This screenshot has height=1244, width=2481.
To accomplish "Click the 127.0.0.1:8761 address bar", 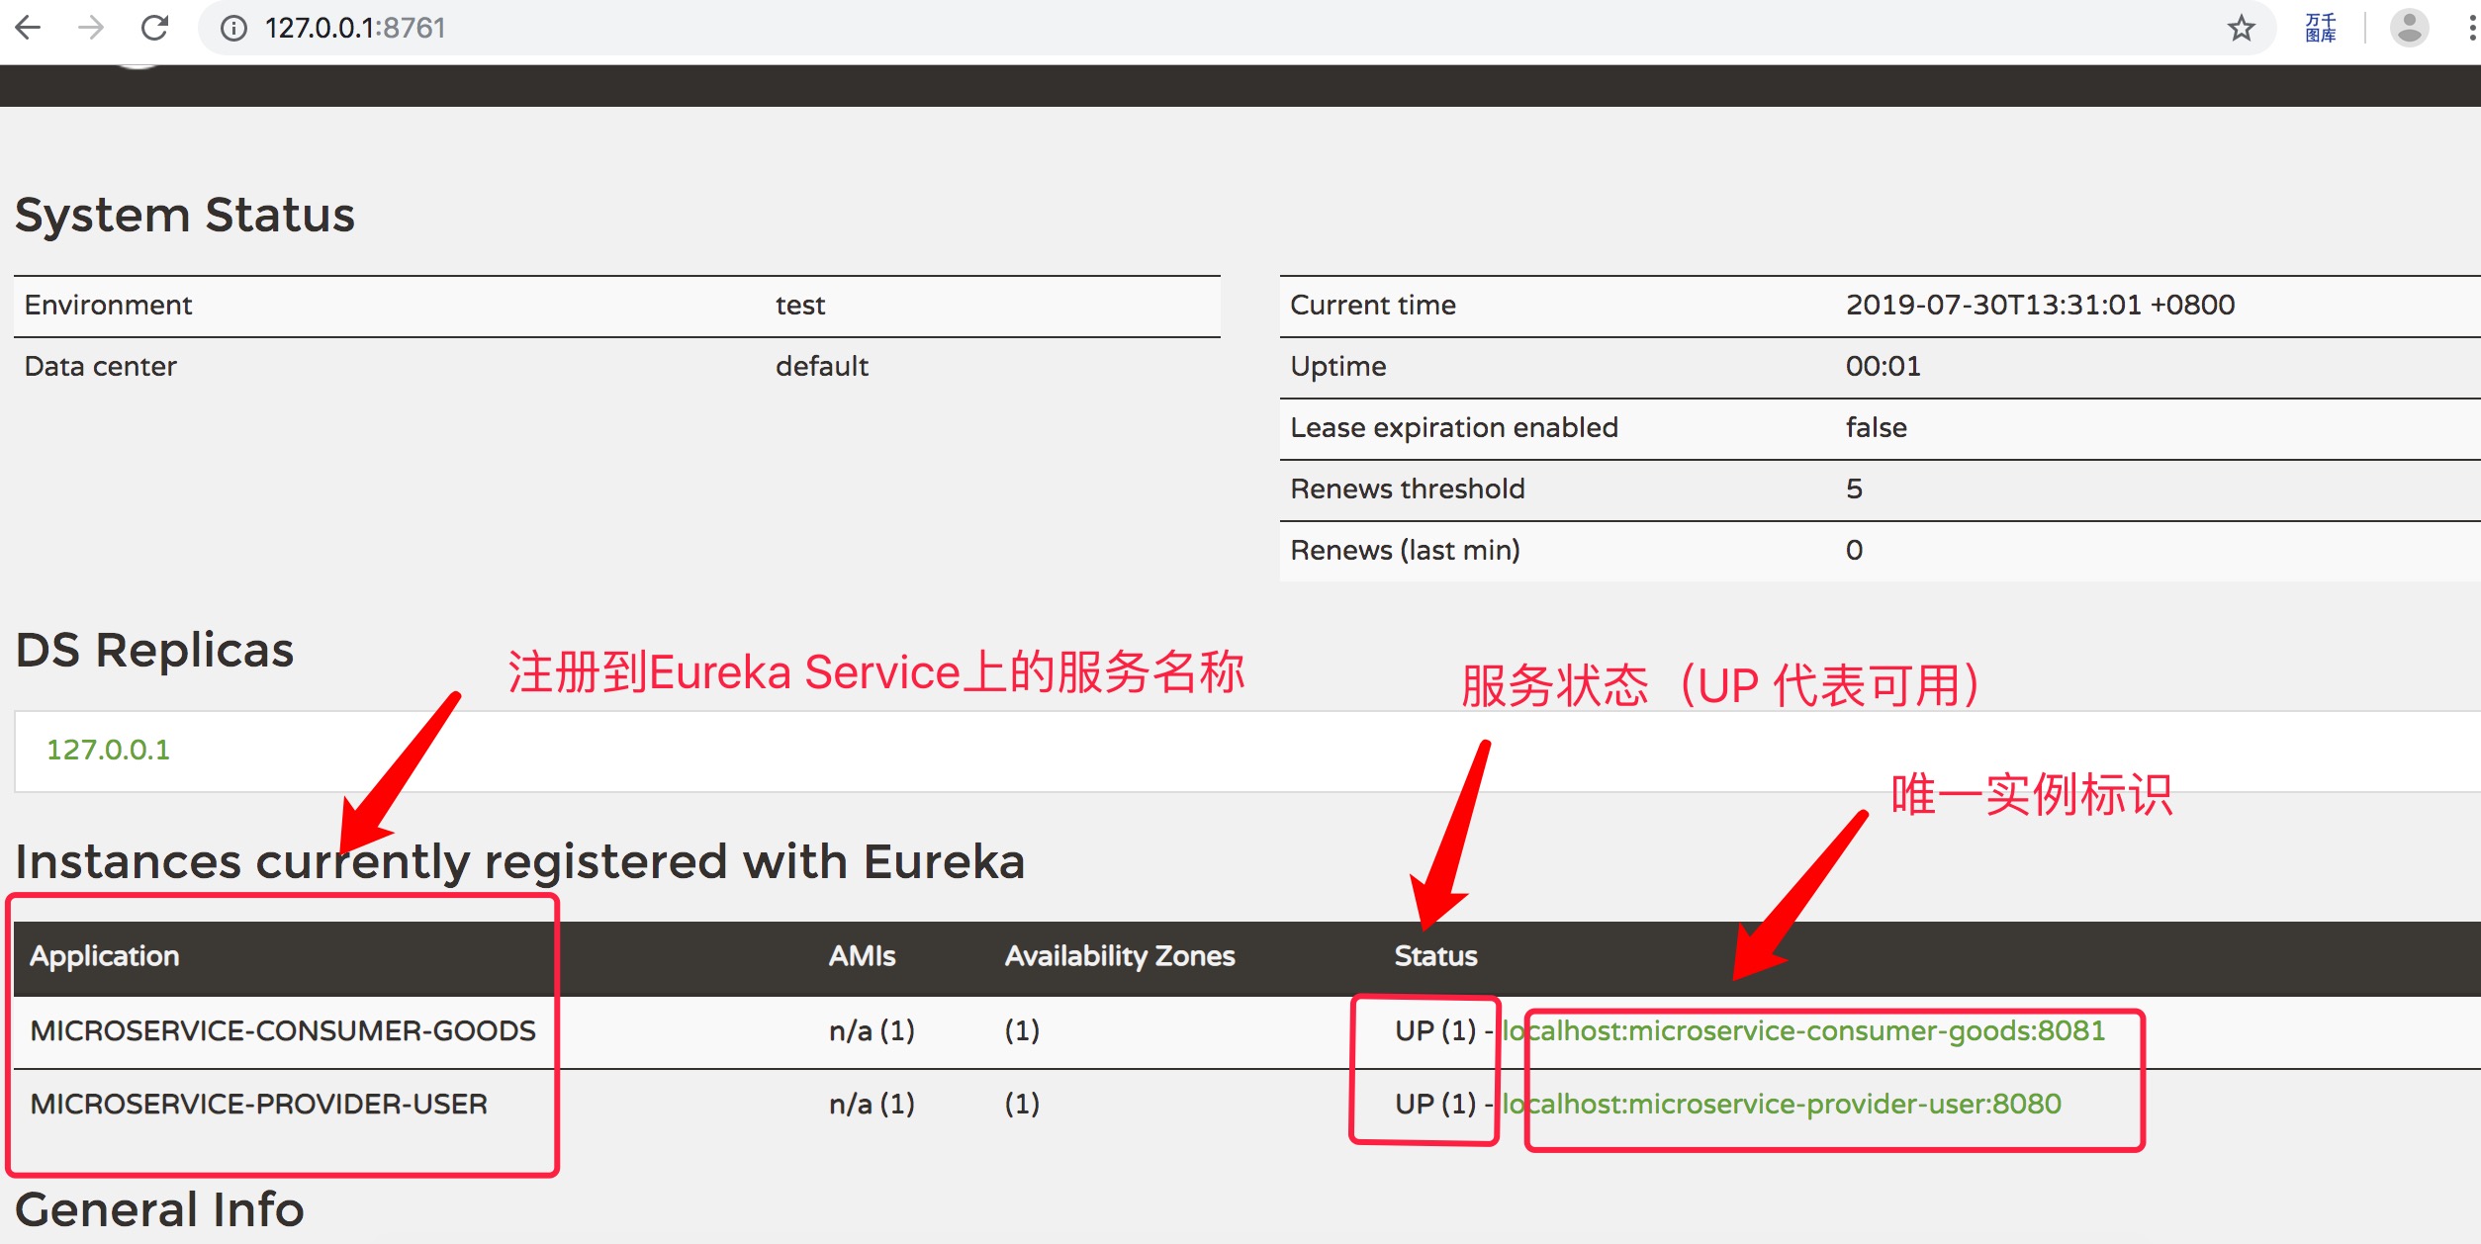I will click(356, 28).
